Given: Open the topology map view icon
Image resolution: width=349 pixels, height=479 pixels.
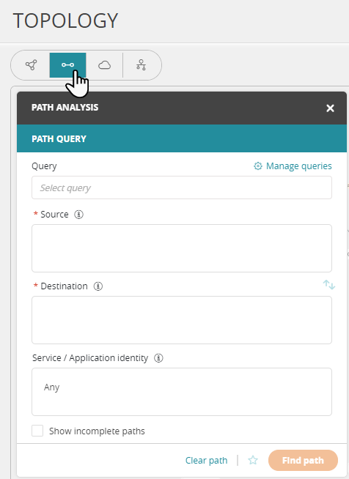Looking at the screenshot, I should pos(32,64).
